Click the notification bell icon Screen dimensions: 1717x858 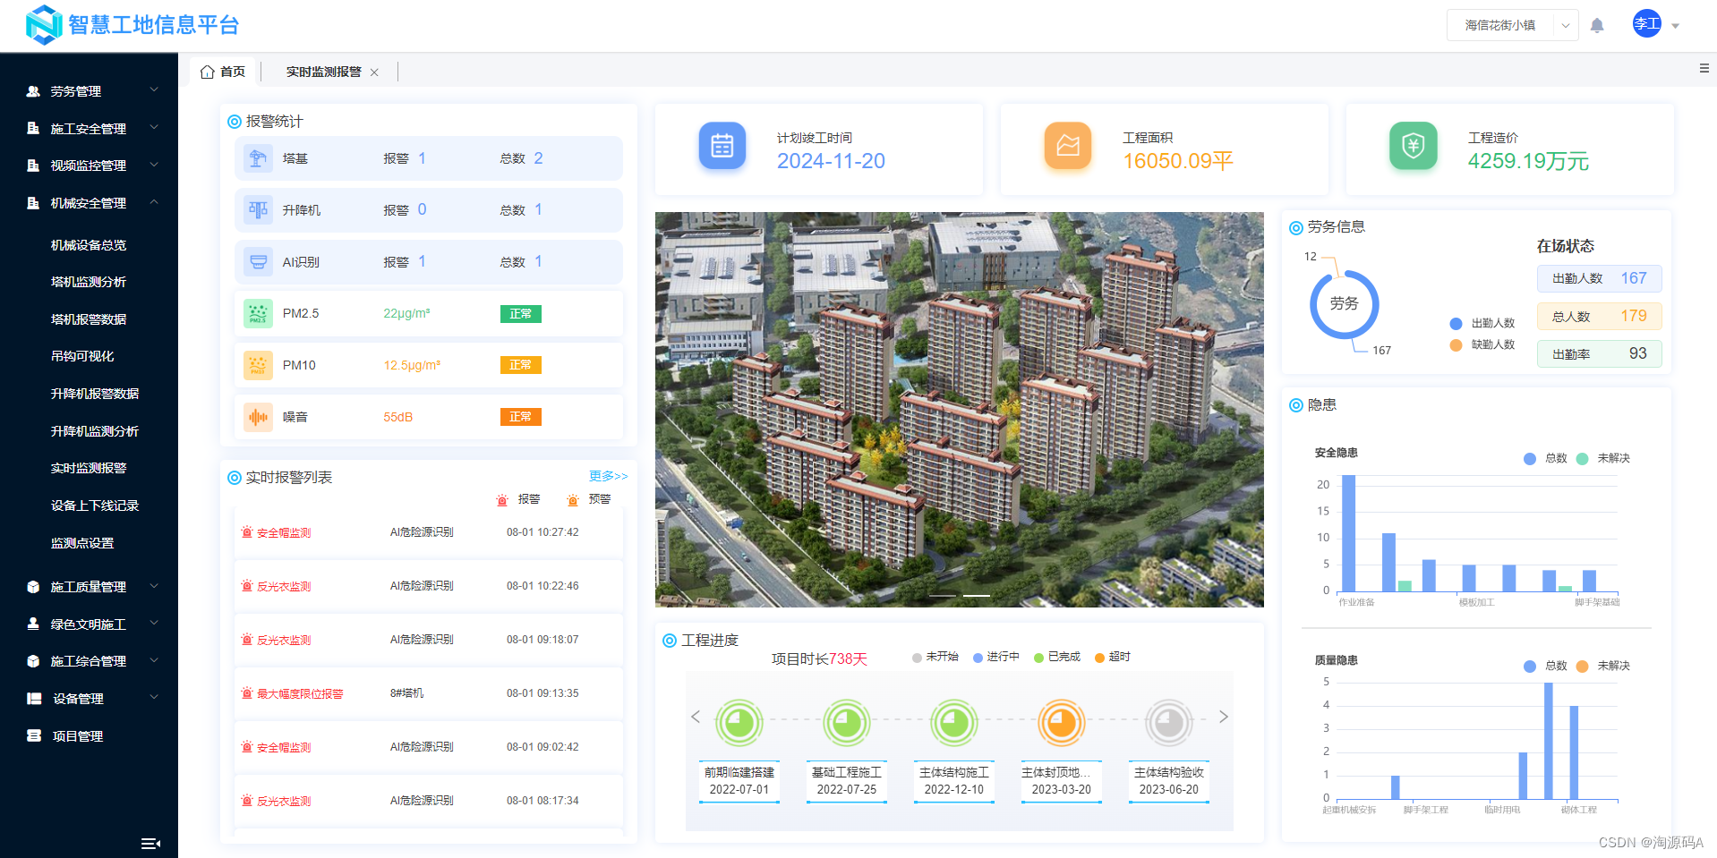tap(1597, 26)
